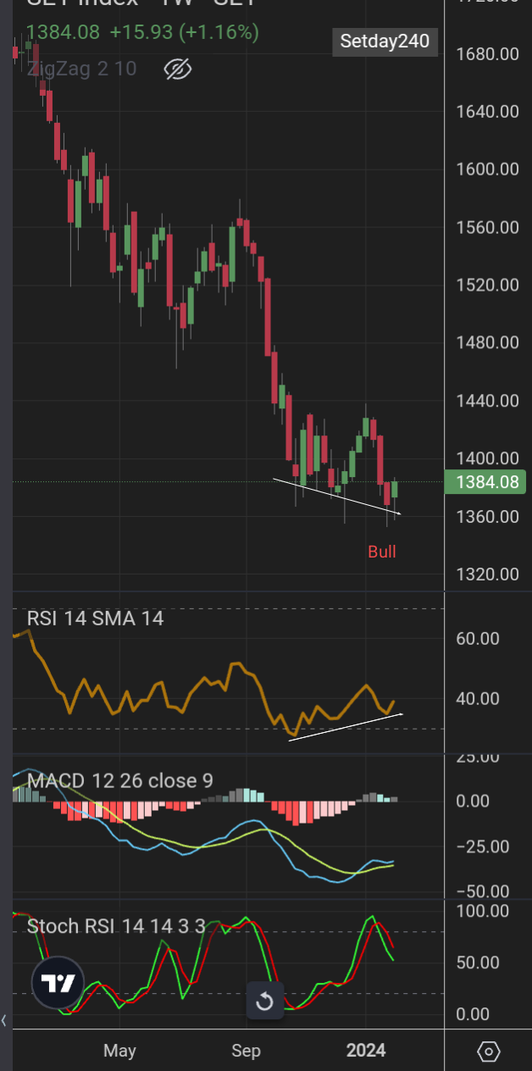Select the RSI 14 SMA 14 indicator title
Viewport: 532px width, 1071px height.
coord(96,619)
